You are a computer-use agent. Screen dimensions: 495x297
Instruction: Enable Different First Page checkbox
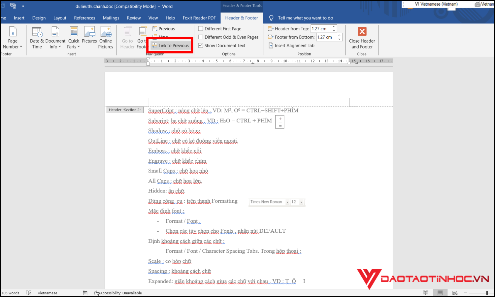point(201,29)
